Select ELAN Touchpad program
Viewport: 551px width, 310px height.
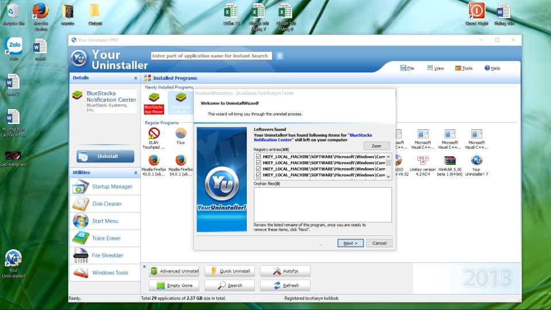coord(154,138)
